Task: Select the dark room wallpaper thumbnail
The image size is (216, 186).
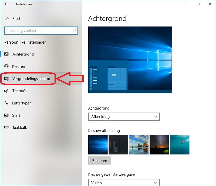Action: pyautogui.click(x=118, y=145)
